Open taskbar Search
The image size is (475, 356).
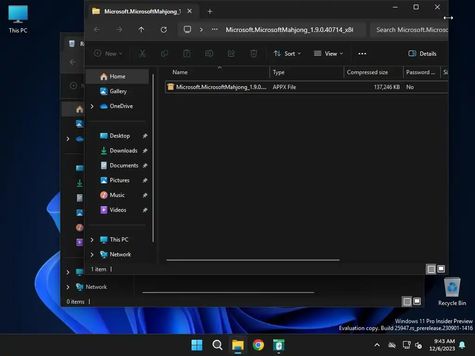click(217, 345)
